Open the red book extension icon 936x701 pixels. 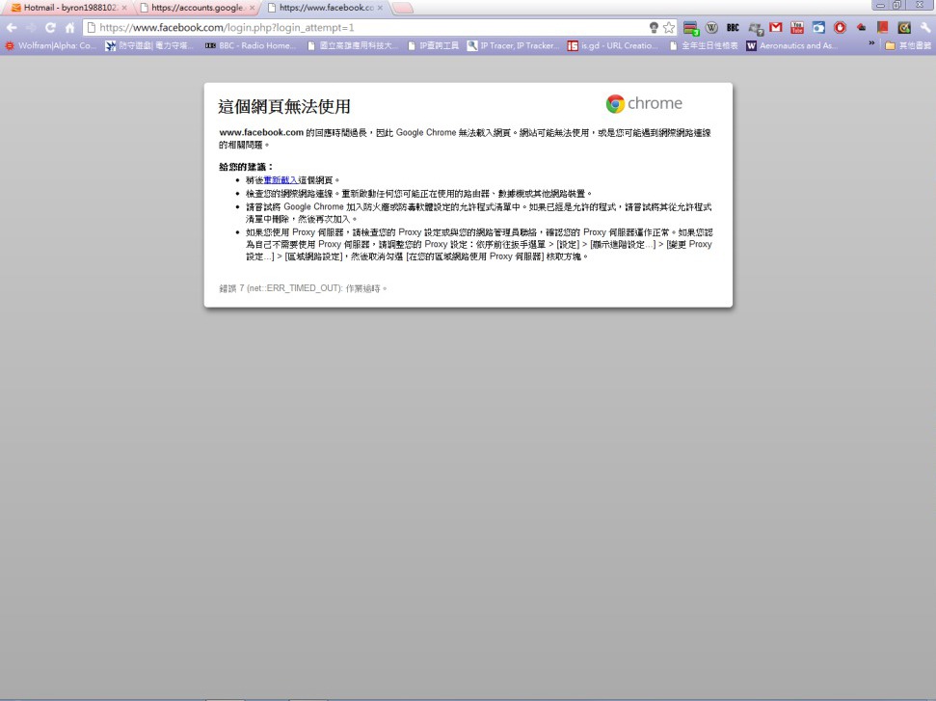(883, 27)
